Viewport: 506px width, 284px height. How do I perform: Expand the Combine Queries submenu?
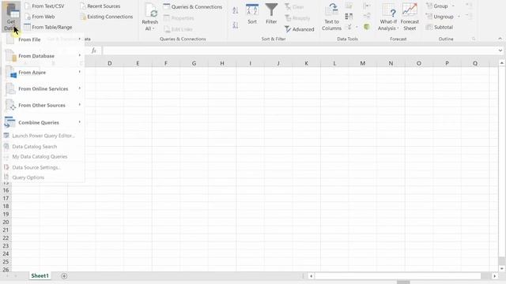[x=43, y=123]
